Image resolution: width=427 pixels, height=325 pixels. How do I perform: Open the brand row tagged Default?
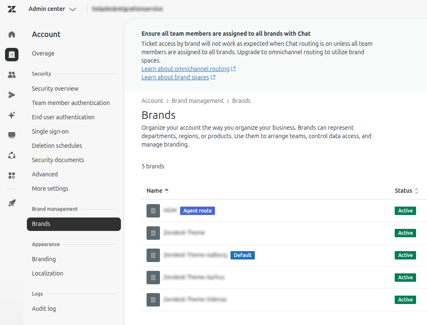[284, 255]
